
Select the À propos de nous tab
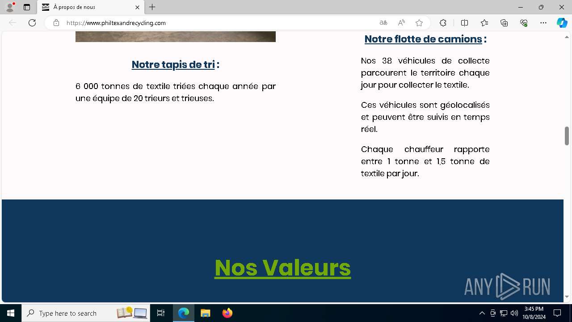[x=91, y=7]
